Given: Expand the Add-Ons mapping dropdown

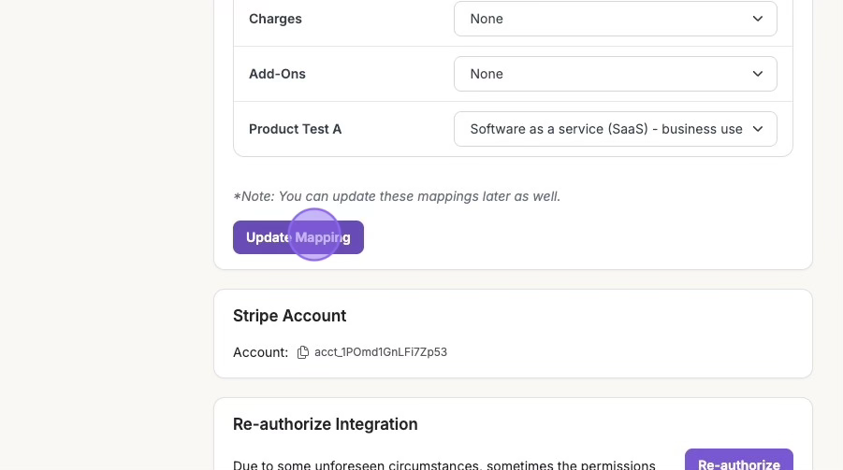Looking at the screenshot, I should tap(615, 74).
